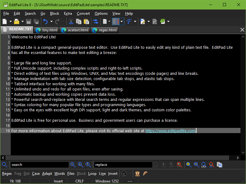246x184 pixels.
Task: Open the File menu
Action: click(x=6, y=13)
